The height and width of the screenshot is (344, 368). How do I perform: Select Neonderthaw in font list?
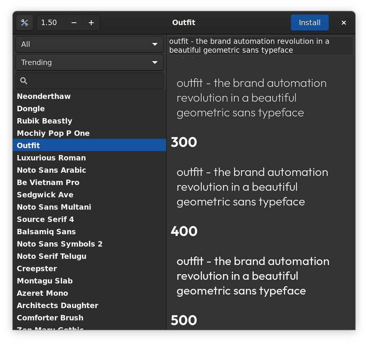click(x=90, y=96)
